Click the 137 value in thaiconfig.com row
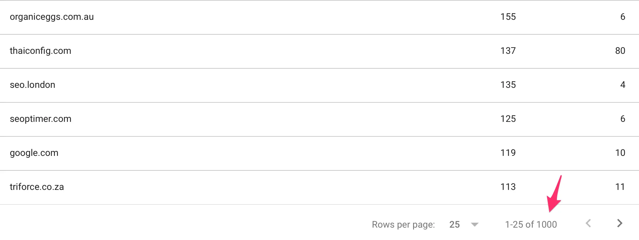 pos(508,51)
